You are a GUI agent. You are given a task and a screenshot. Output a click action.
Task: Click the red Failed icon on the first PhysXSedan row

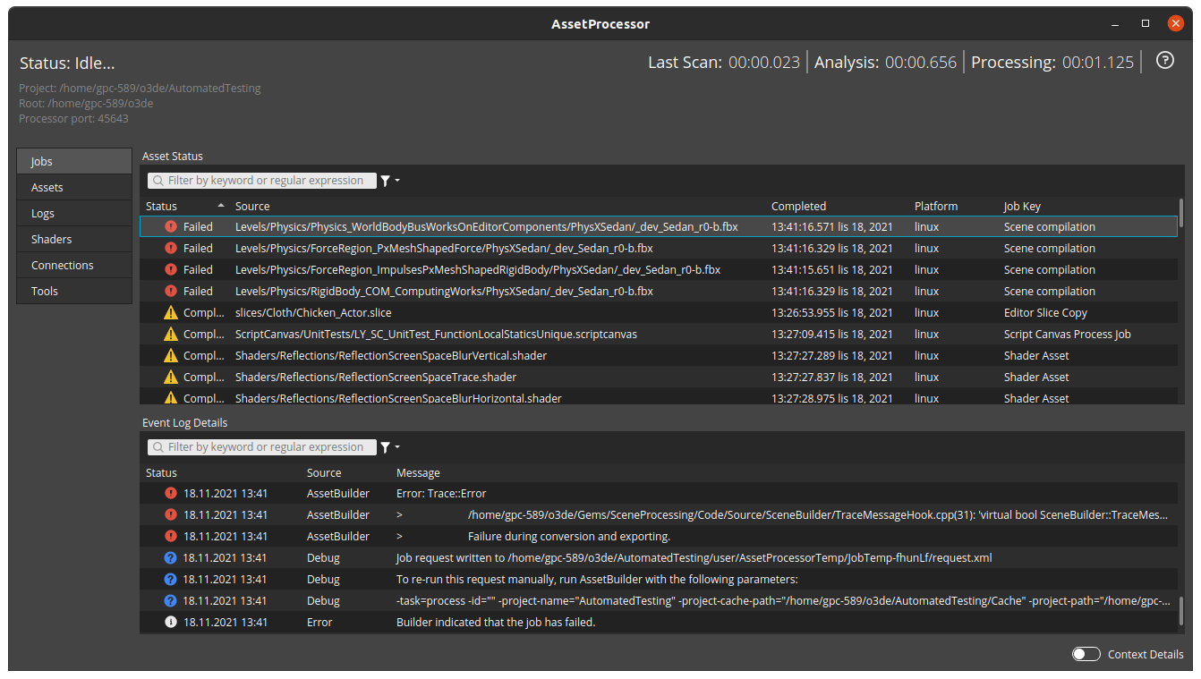pos(169,226)
